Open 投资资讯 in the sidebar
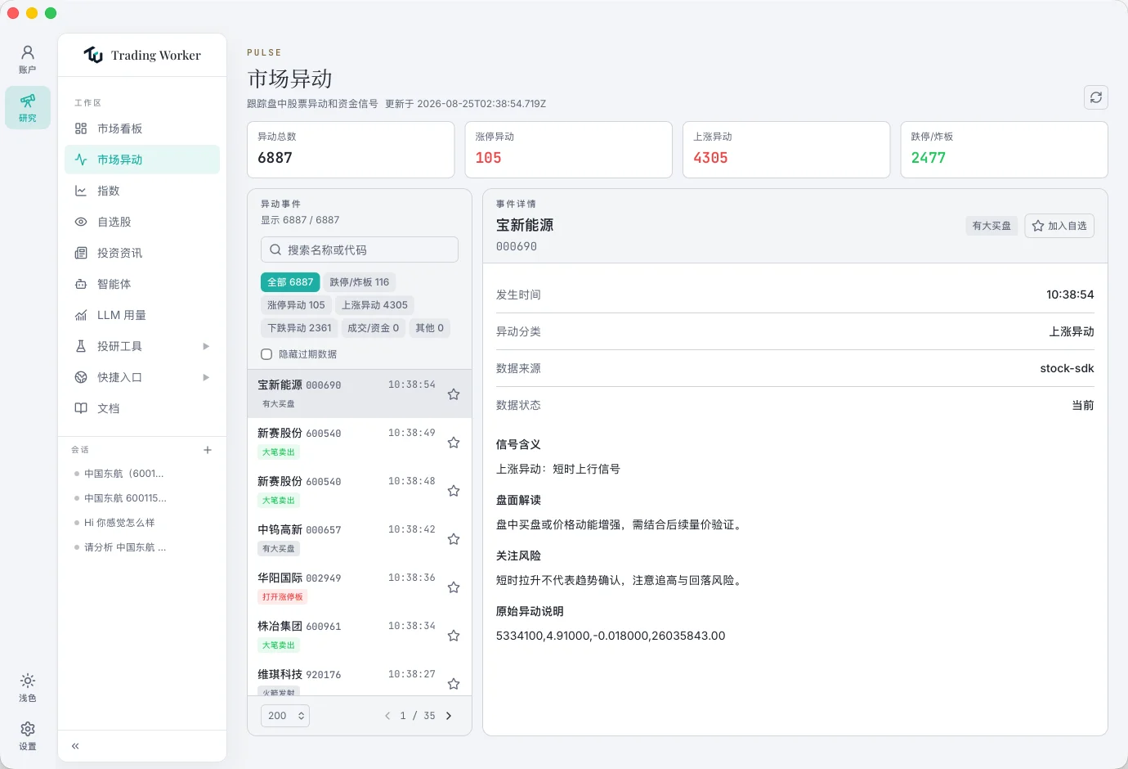This screenshot has width=1128, height=769. 142,253
